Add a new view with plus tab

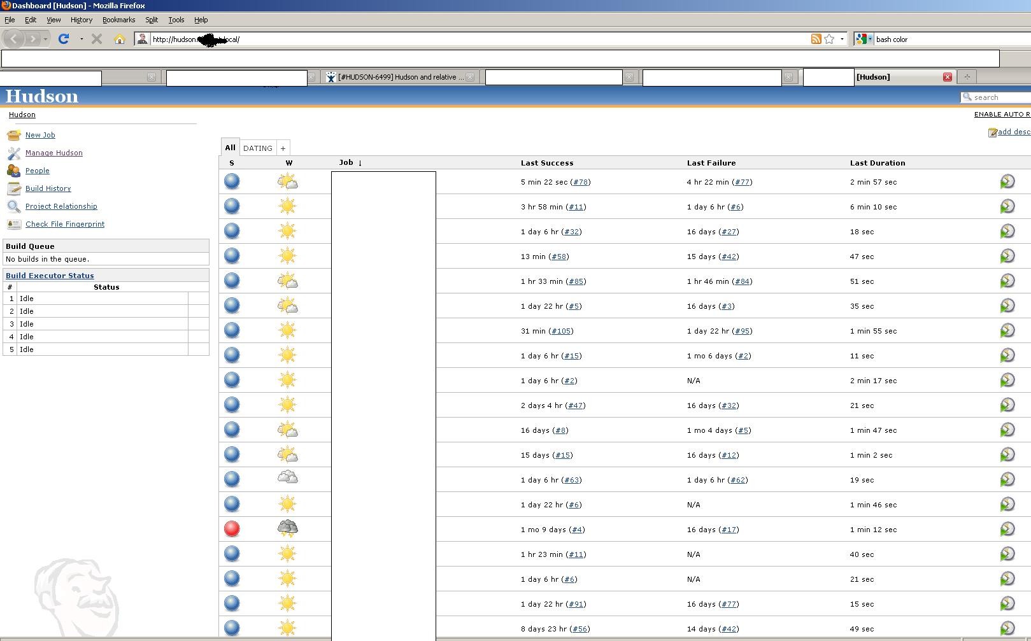pyautogui.click(x=283, y=148)
